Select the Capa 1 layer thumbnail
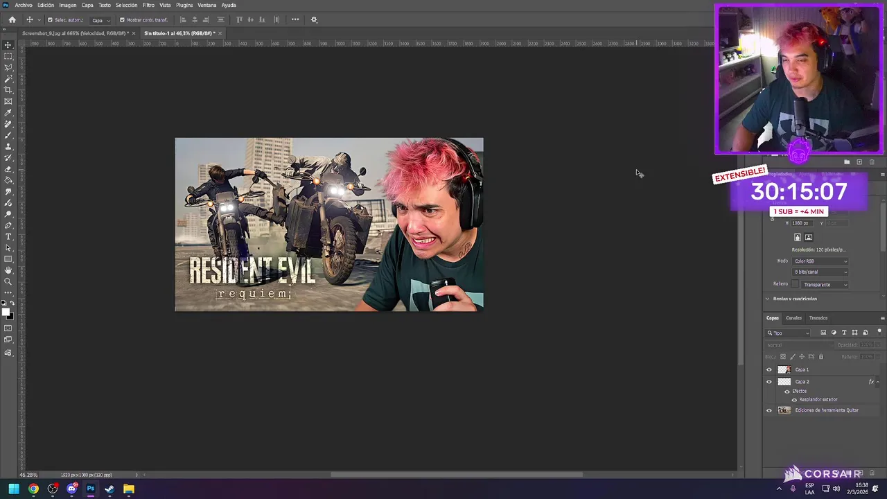The image size is (887, 499). [x=784, y=369]
